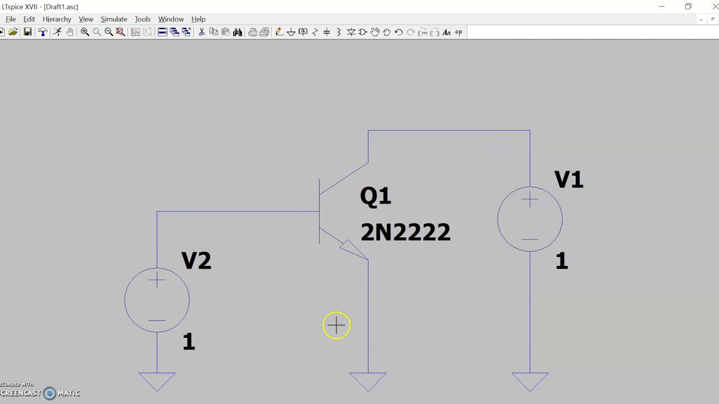
Task: Place a Resistor from the toolbar
Action: tap(315, 33)
